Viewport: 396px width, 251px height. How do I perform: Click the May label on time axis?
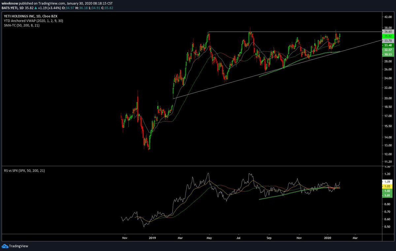[x=209, y=237]
